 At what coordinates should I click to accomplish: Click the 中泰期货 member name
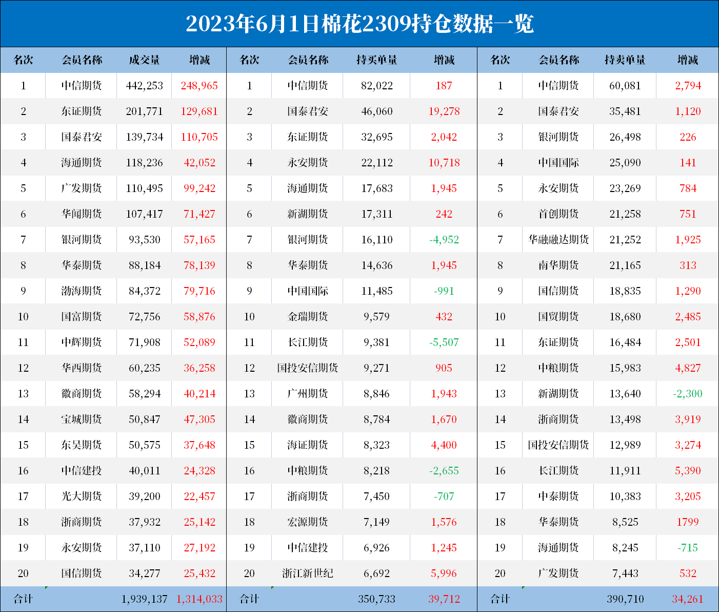click(558, 496)
